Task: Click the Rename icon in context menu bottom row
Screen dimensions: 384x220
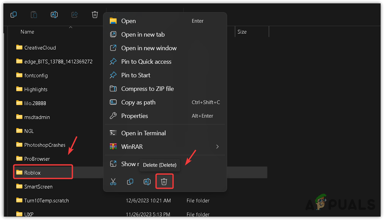Action: click(x=147, y=182)
